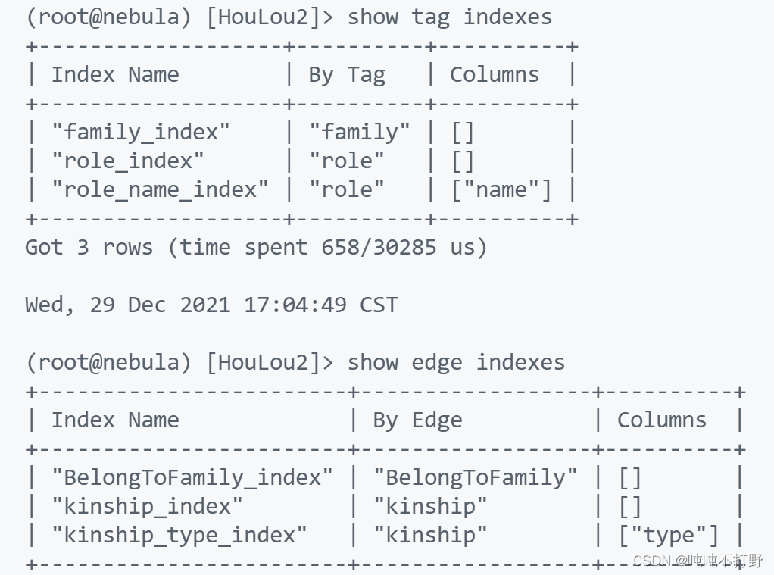This screenshot has height=575, width=774.
Task: Click the "show tag indexes" command text
Action: [x=450, y=17]
